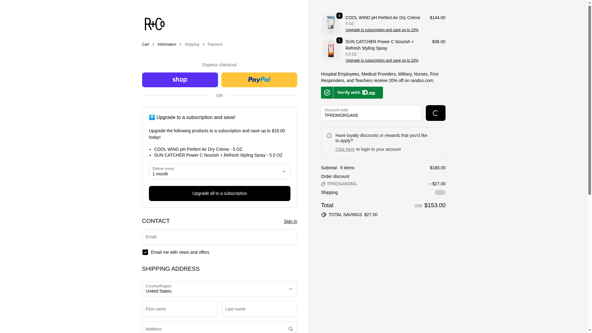Click the SUN CATCHER spray thumbnail
This screenshot has width=592, height=333.
331,49
